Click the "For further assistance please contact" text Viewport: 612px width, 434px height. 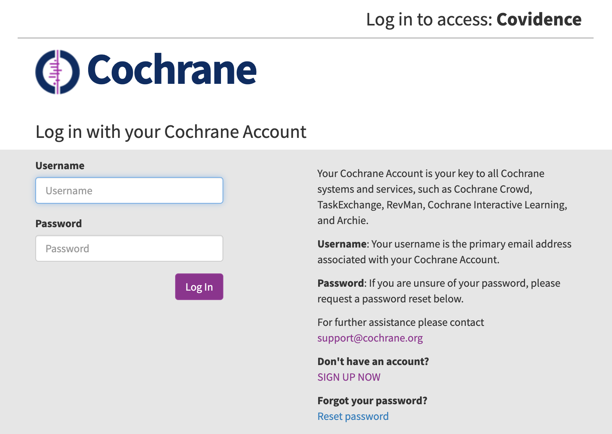(400, 322)
